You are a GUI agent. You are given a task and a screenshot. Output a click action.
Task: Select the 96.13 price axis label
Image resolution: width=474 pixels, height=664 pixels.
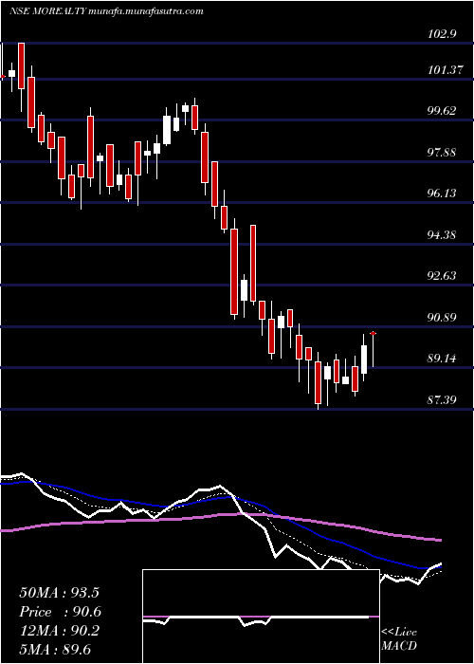[443, 194]
